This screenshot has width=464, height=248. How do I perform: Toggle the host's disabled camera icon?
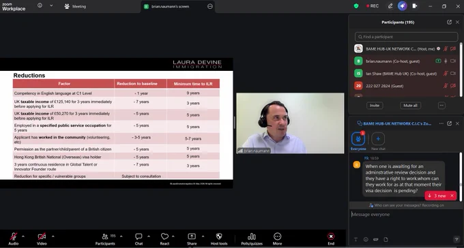tap(453, 49)
